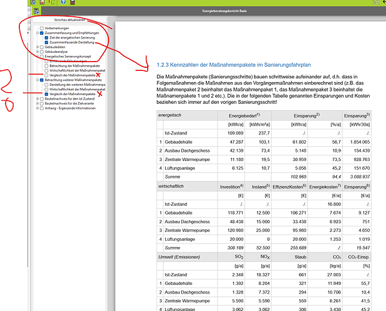The image size is (386, 311).
Task: Click the red document icon in top toolbar
Action: pyautogui.click(x=42, y=2)
